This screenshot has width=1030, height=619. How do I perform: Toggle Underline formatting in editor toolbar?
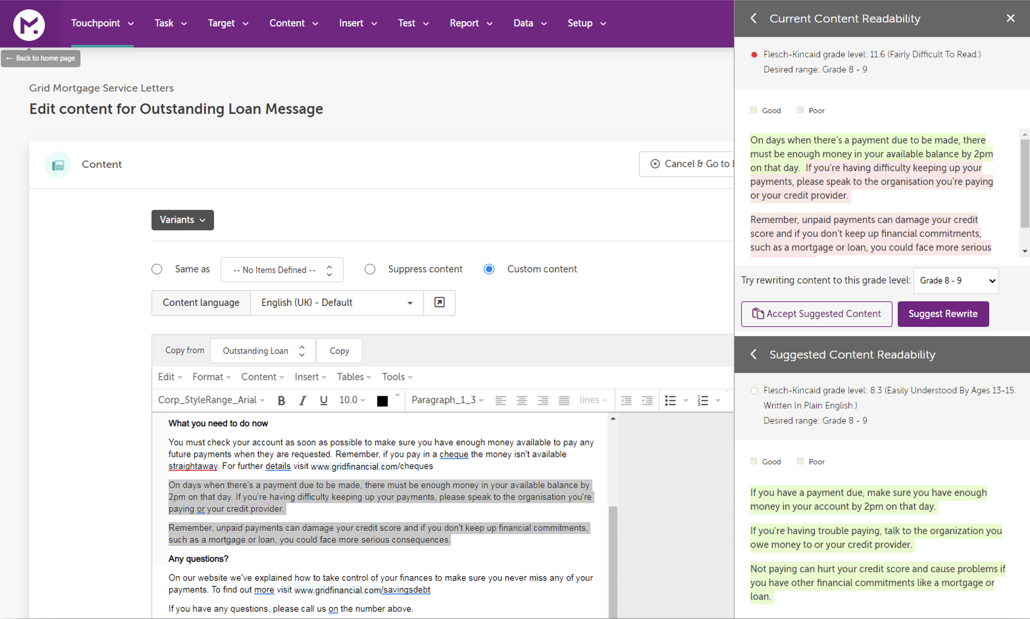pos(323,401)
